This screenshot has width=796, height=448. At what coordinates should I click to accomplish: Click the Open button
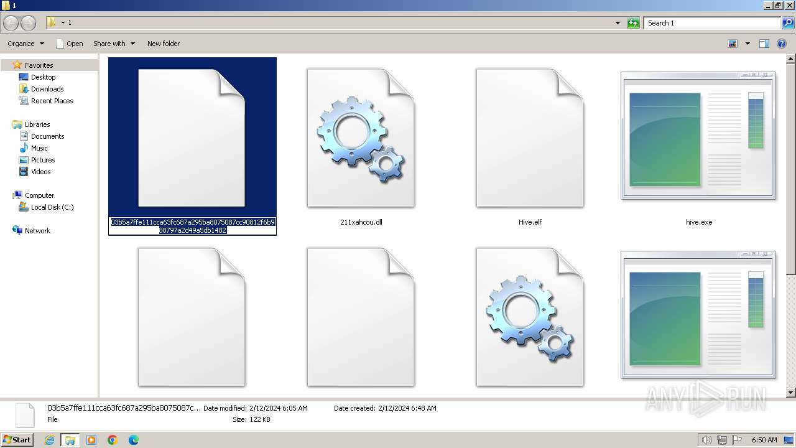pos(69,44)
